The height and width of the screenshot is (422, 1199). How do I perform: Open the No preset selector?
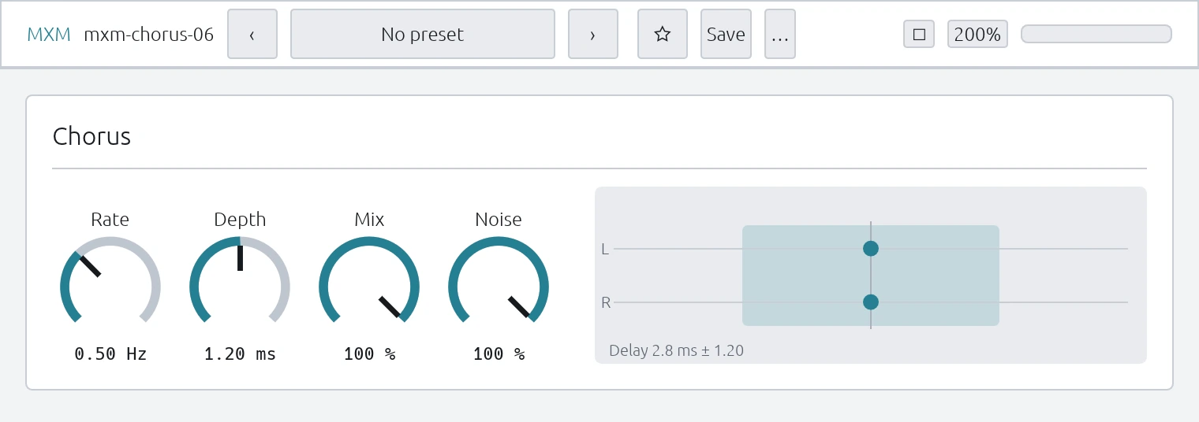click(x=423, y=34)
